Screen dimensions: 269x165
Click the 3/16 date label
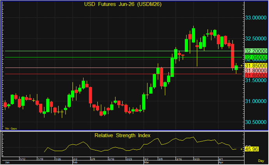(179, 159)
